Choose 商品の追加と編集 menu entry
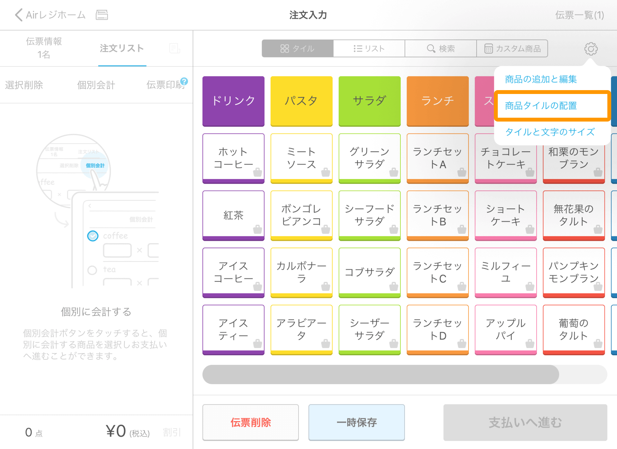 [x=541, y=79]
